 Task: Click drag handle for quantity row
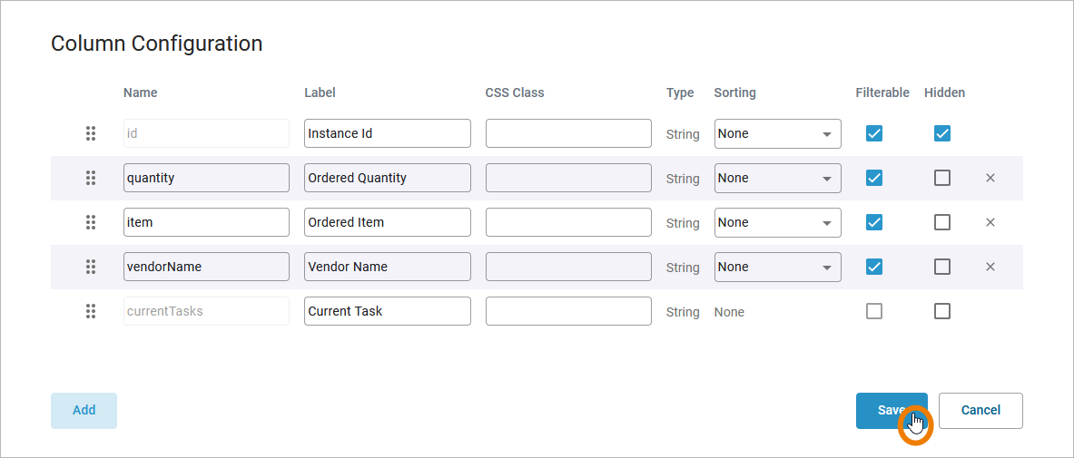point(91,178)
